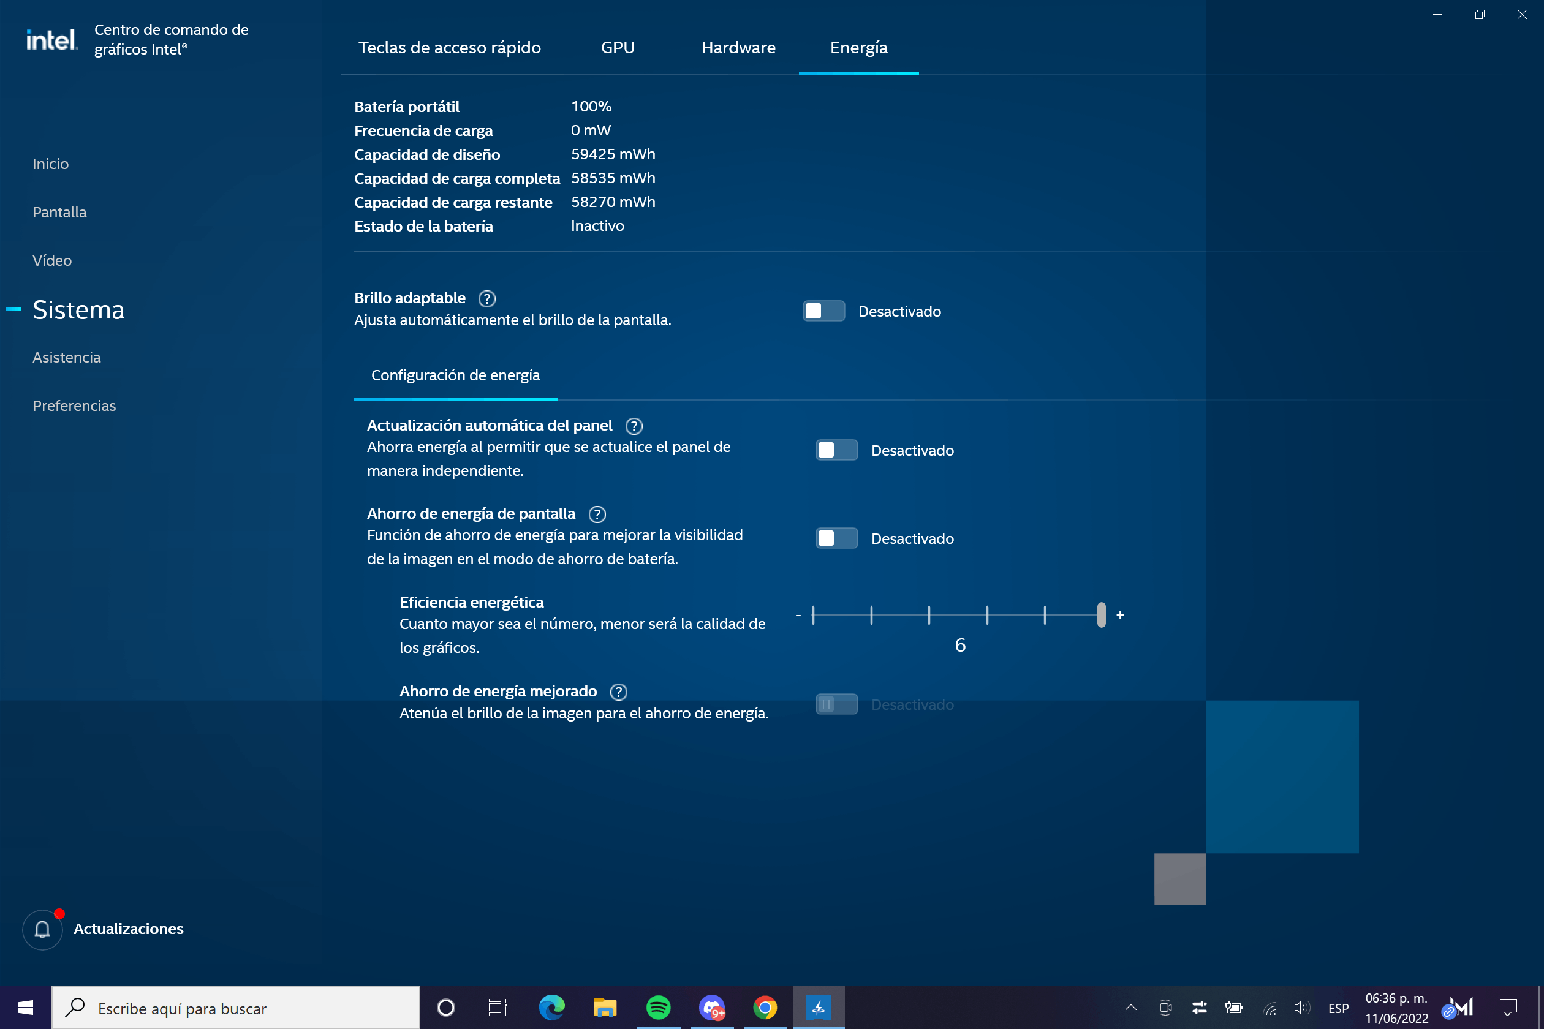Image resolution: width=1544 pixels, height=1029 pixels.
Task: Select Teclas de acceso rápido tab
Action: coord(449,47)
